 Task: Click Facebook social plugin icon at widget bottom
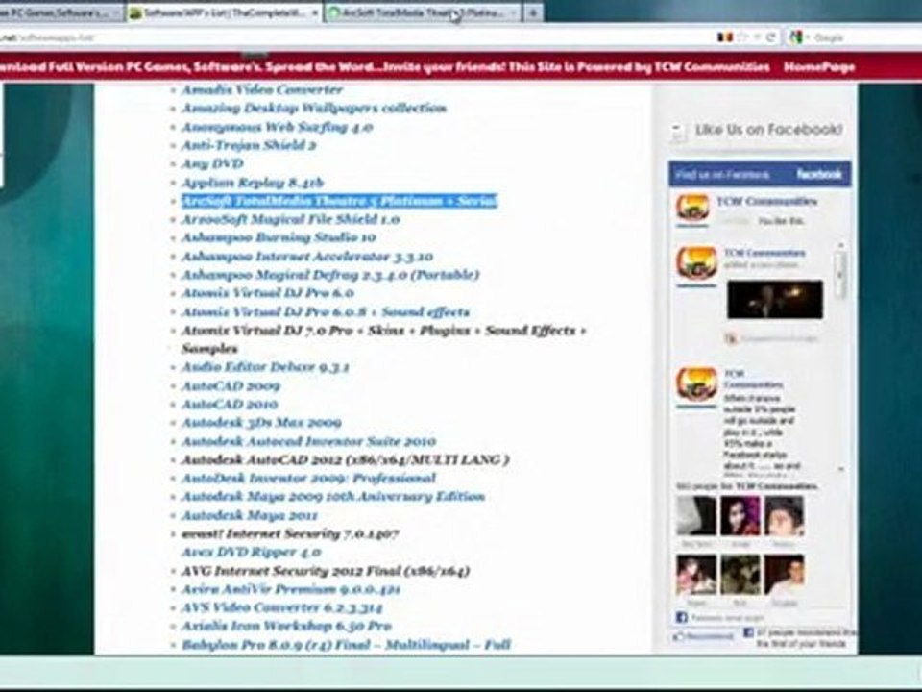tap(682, 617)
